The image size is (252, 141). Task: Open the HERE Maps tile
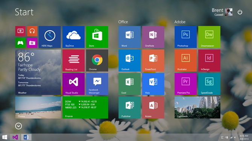pos(50,37)
